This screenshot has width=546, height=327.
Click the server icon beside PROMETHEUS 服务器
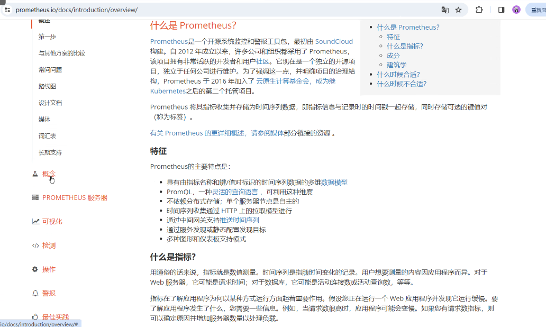pyautogui.click(x=35, y=197)
